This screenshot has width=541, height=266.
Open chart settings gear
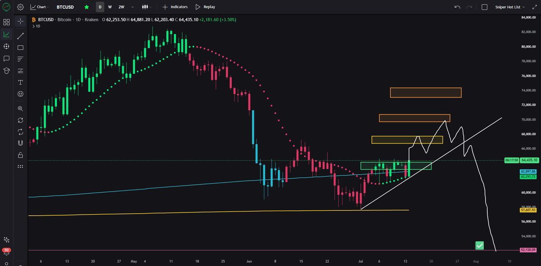tap(20, 7)
